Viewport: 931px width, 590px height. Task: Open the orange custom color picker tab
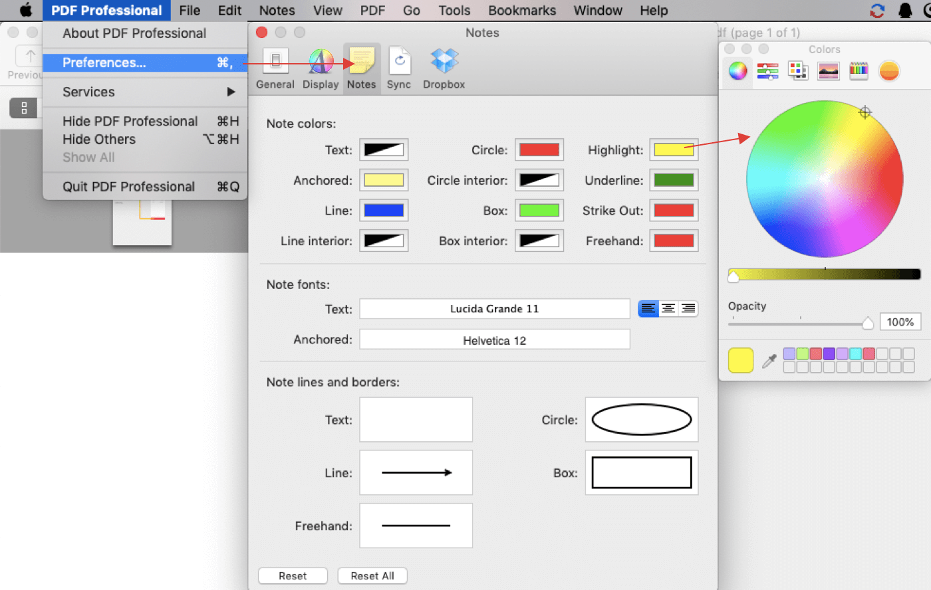pos(889,70)
